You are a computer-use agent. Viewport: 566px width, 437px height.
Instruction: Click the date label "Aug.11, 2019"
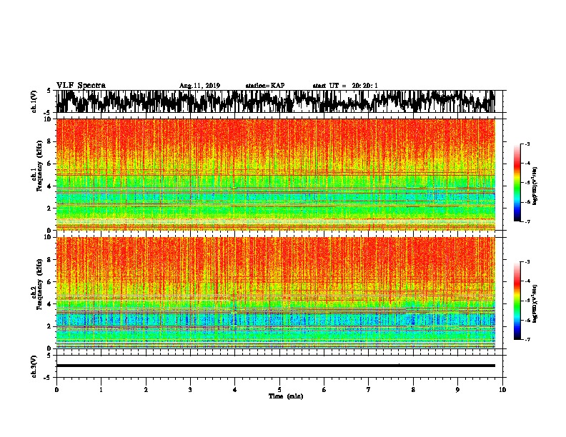pos(199,86)
